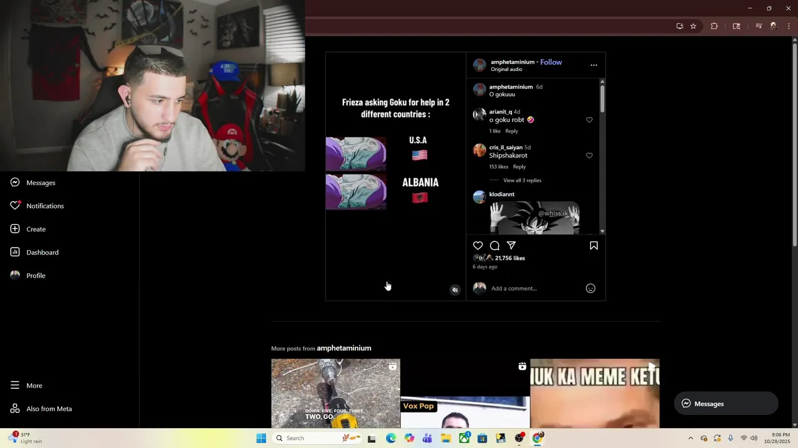Open Dashboard in the sidebar
Image resolution: width=798 pixels, height=448 pixels.
(x=42, y=252)
